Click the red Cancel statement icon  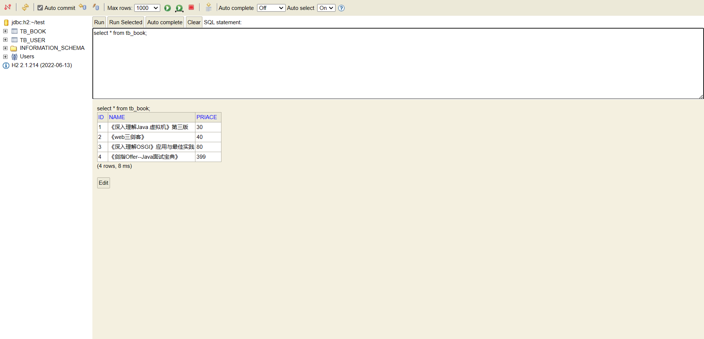[x=191, y=7]
